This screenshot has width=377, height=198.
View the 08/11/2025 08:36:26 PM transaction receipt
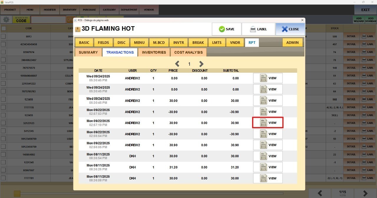(x=268, y=167)
